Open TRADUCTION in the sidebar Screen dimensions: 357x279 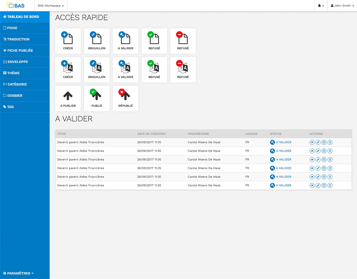point(25,39)
